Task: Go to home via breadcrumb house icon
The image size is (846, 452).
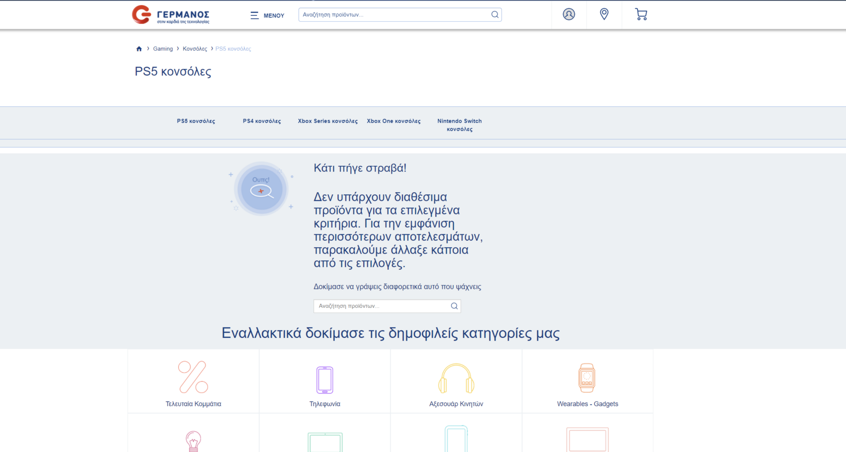Action: [139, 49]
